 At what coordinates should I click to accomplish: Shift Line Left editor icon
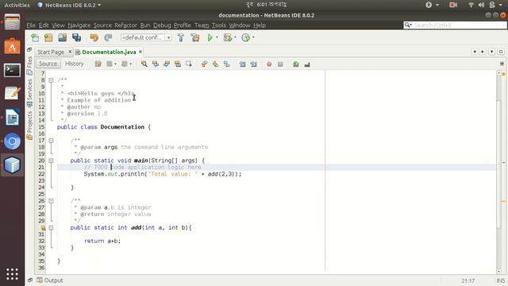point(242,64)
